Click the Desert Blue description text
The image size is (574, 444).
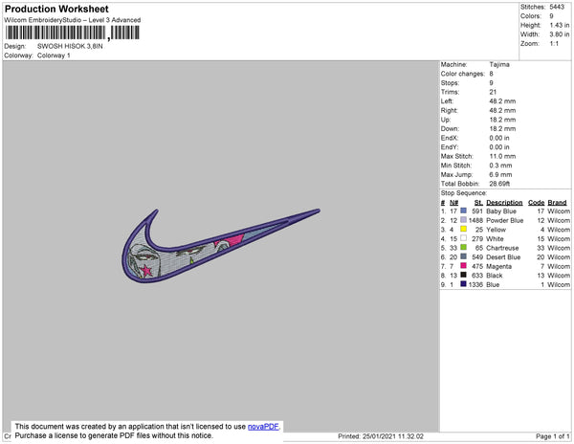503,257
